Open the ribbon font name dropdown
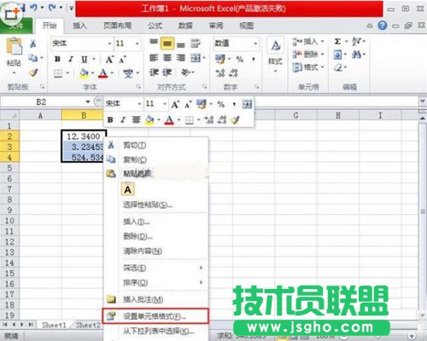Image resolution: width=427 pixels, height=341 pixels. click(x=109, y=43)
